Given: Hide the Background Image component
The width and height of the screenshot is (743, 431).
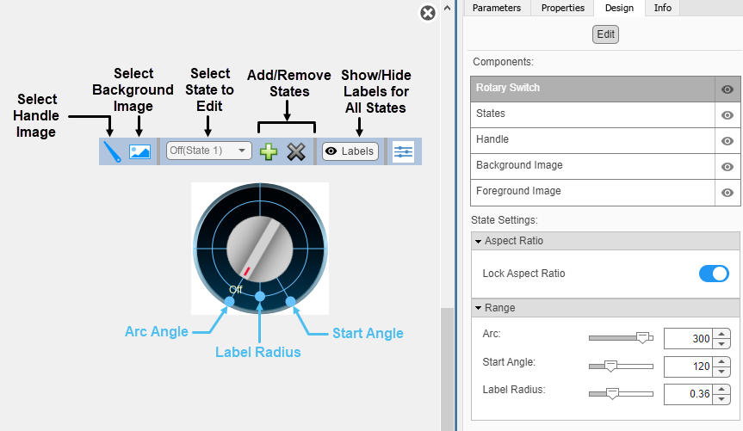Looking at the screenshot, I should coord(728,167).
